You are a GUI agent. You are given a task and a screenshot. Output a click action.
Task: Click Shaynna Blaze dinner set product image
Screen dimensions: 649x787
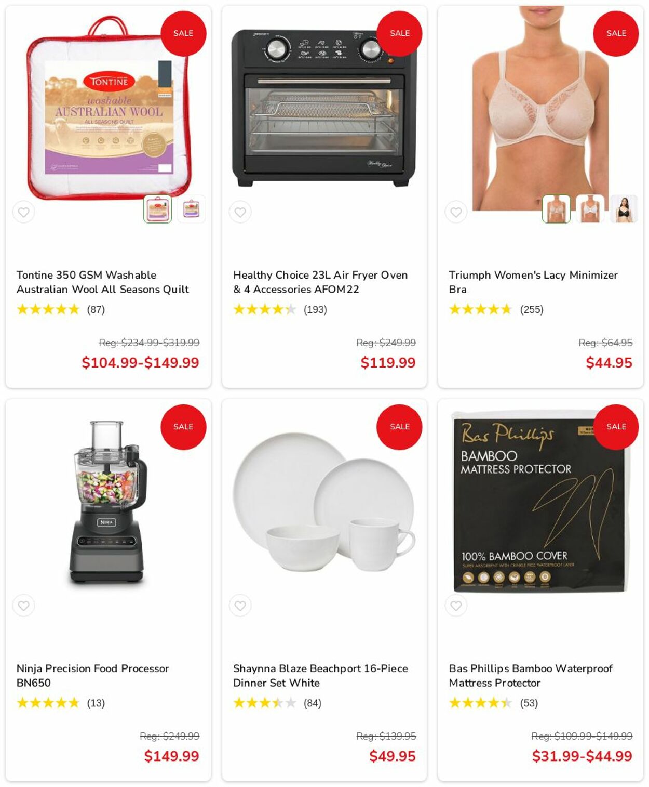coord(324,502)
